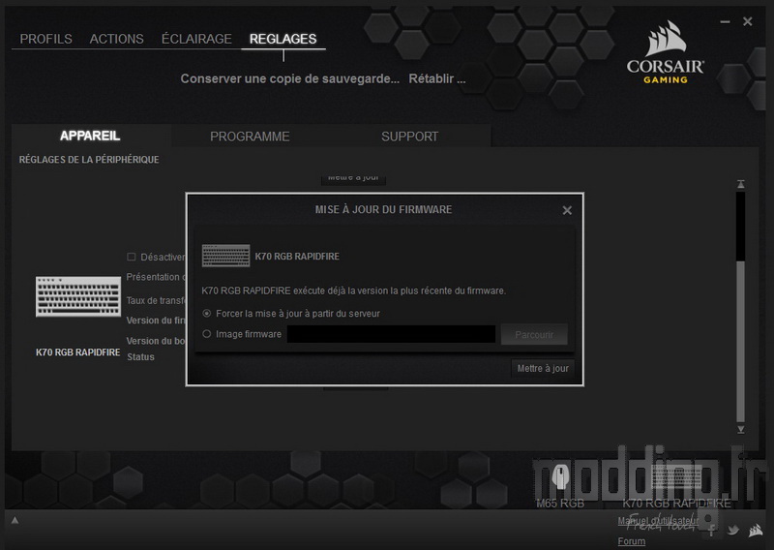Open the PROFILS tab
This screenshot has width=774, height=550.
coord(45,39)
